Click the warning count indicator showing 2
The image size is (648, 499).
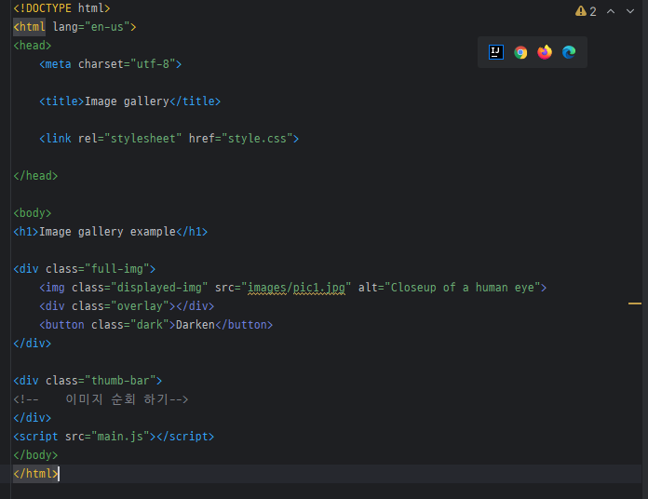586,11
